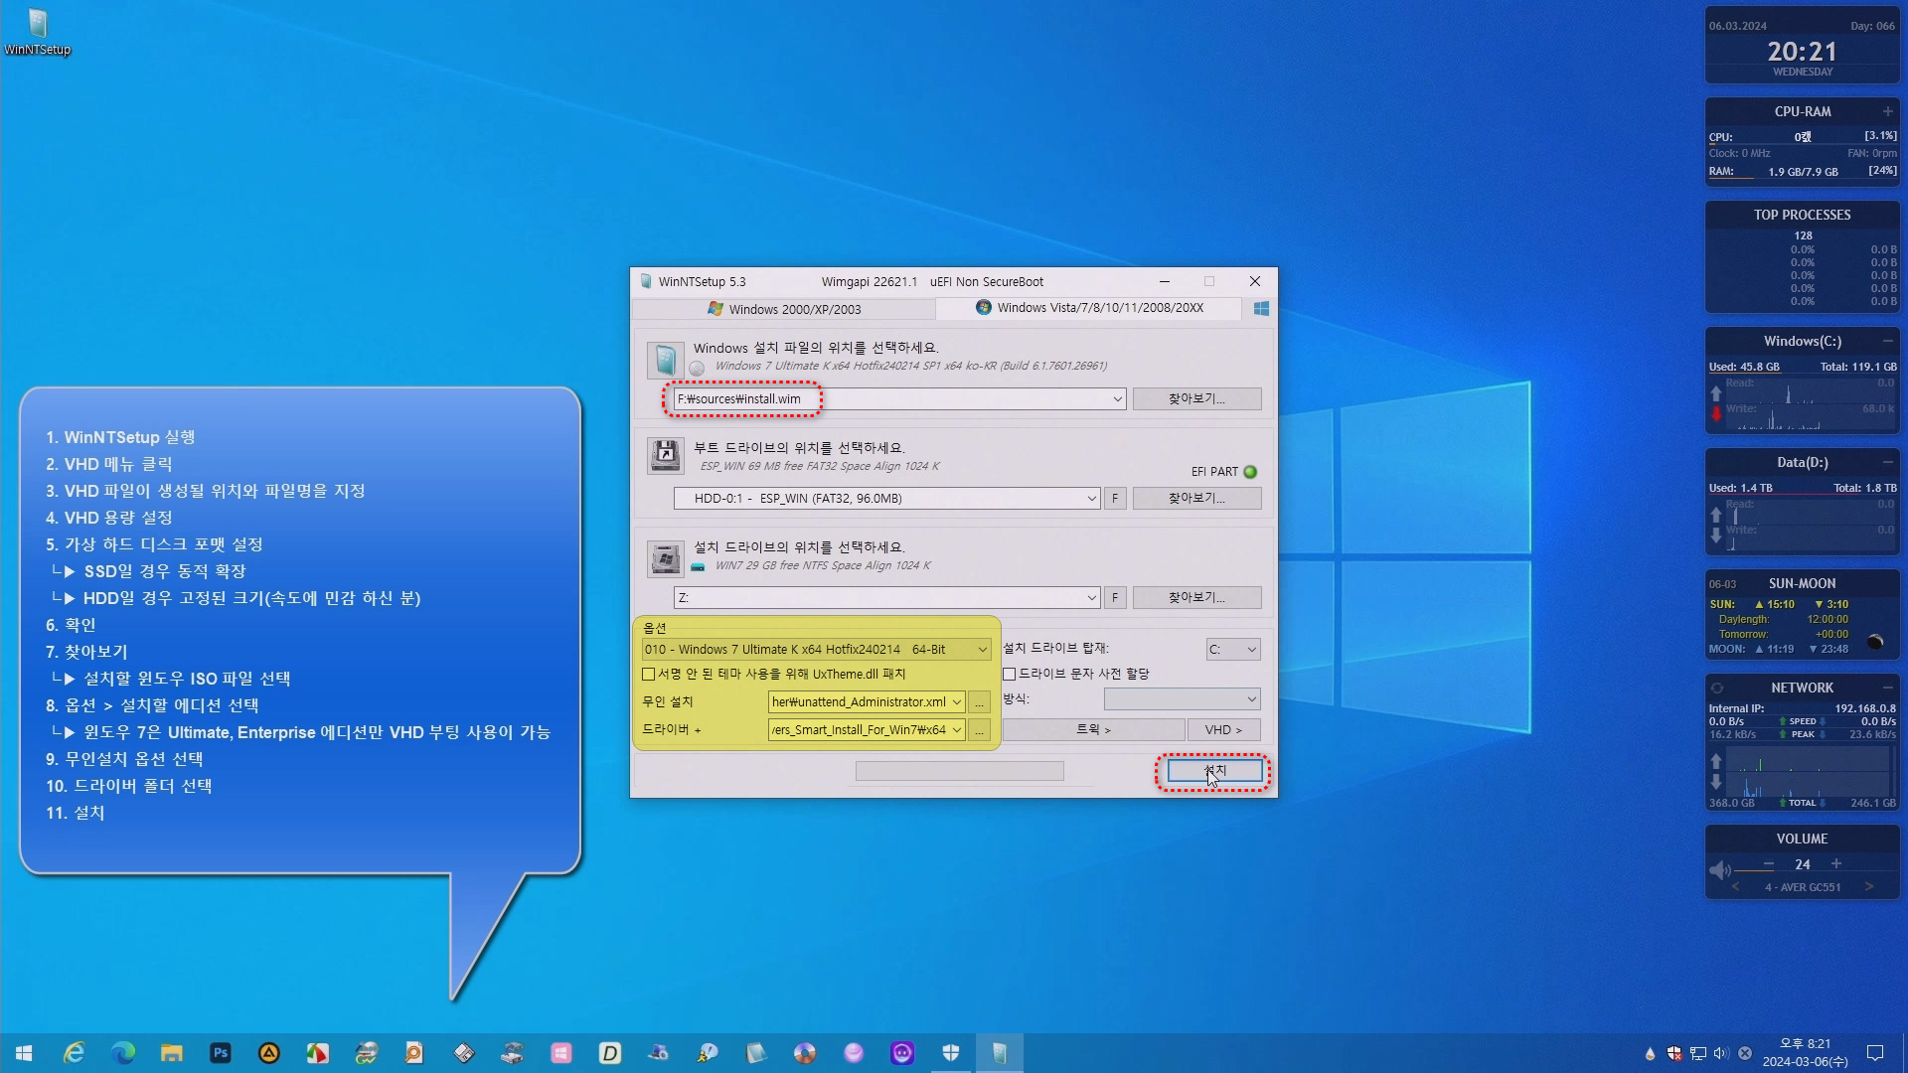The image size is (1908, 1073).
Task: Open the pink Windows logo taskbar app
Action: pos(561,1053)
